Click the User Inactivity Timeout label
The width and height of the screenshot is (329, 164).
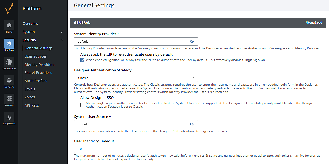click(94, 141)
